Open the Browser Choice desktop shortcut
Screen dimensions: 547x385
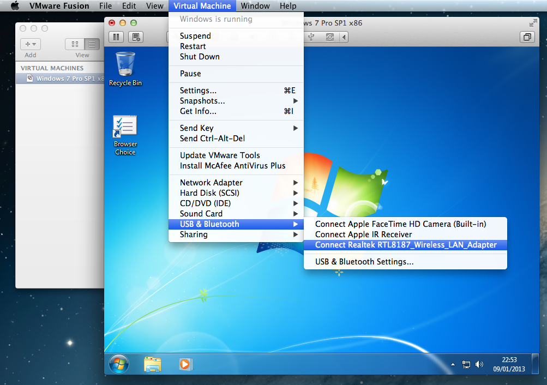[125, 135]
